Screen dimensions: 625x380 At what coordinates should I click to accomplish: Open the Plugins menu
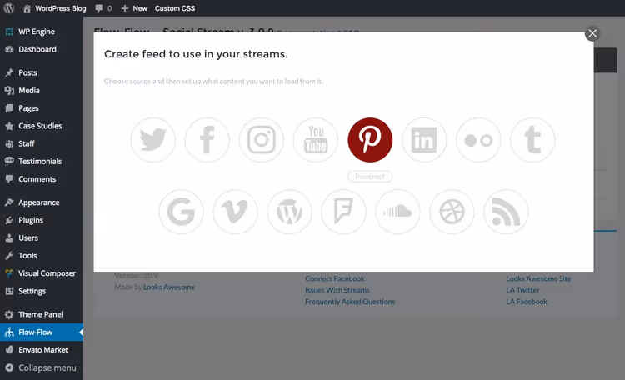click(42, 220)
